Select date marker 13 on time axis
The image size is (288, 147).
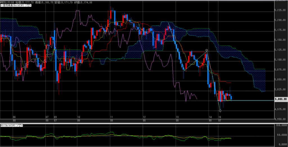click(x=177, y=117)
